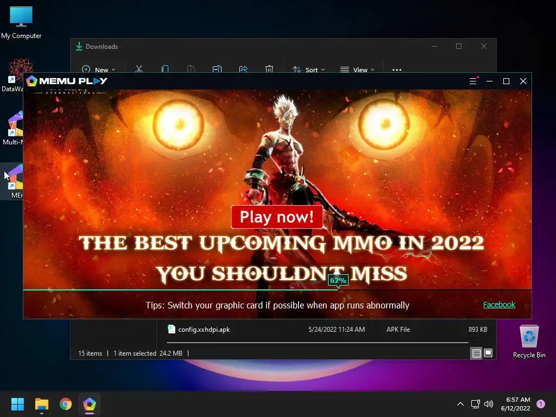This screenshot has width=556, height=417.
Task: Click the Downloads title bar icon
Action: point(79,47)
